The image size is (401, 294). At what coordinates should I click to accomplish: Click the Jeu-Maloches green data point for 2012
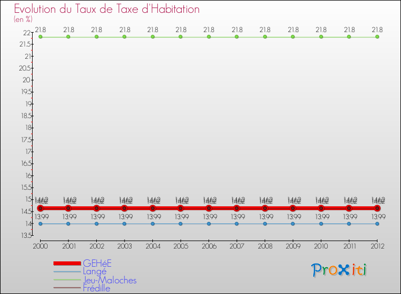(377, 37)
